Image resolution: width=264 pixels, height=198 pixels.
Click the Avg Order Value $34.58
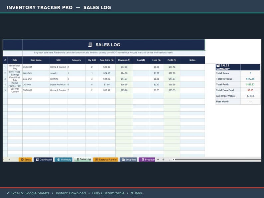tap(250, 96)
